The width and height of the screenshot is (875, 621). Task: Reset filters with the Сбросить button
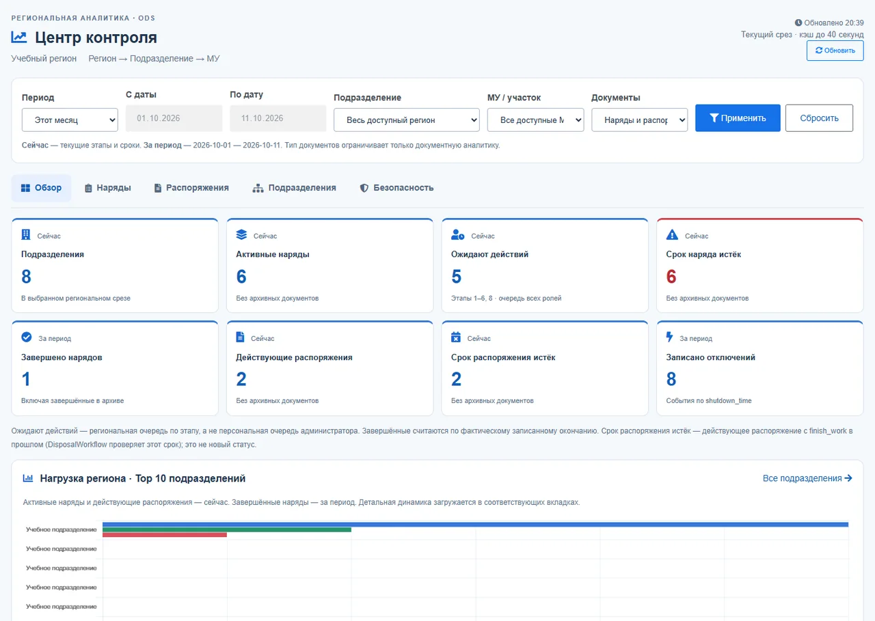[x=819, y=118]
